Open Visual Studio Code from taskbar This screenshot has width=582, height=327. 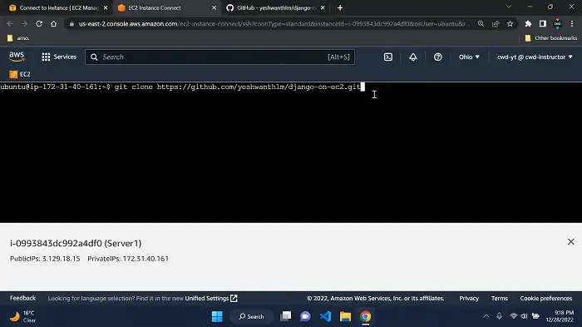pos(326,316)
